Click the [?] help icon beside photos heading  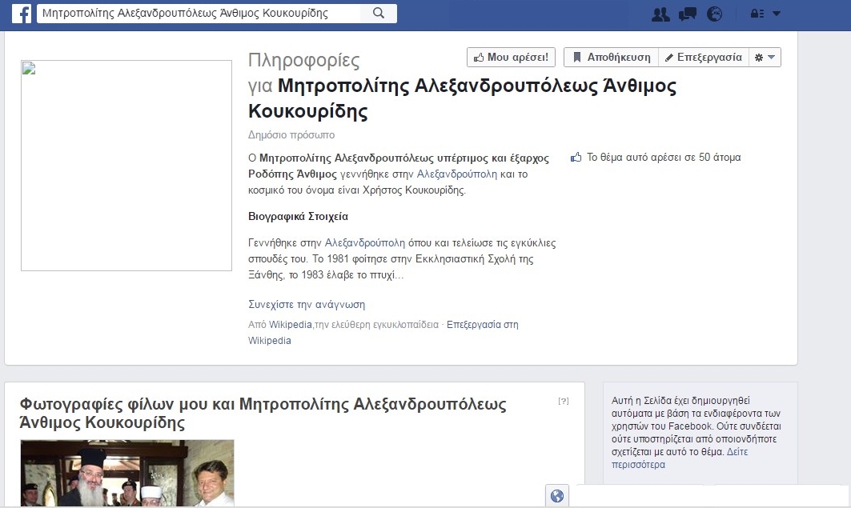564,401
